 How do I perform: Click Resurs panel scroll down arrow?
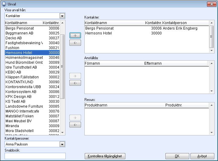(212, 133)
